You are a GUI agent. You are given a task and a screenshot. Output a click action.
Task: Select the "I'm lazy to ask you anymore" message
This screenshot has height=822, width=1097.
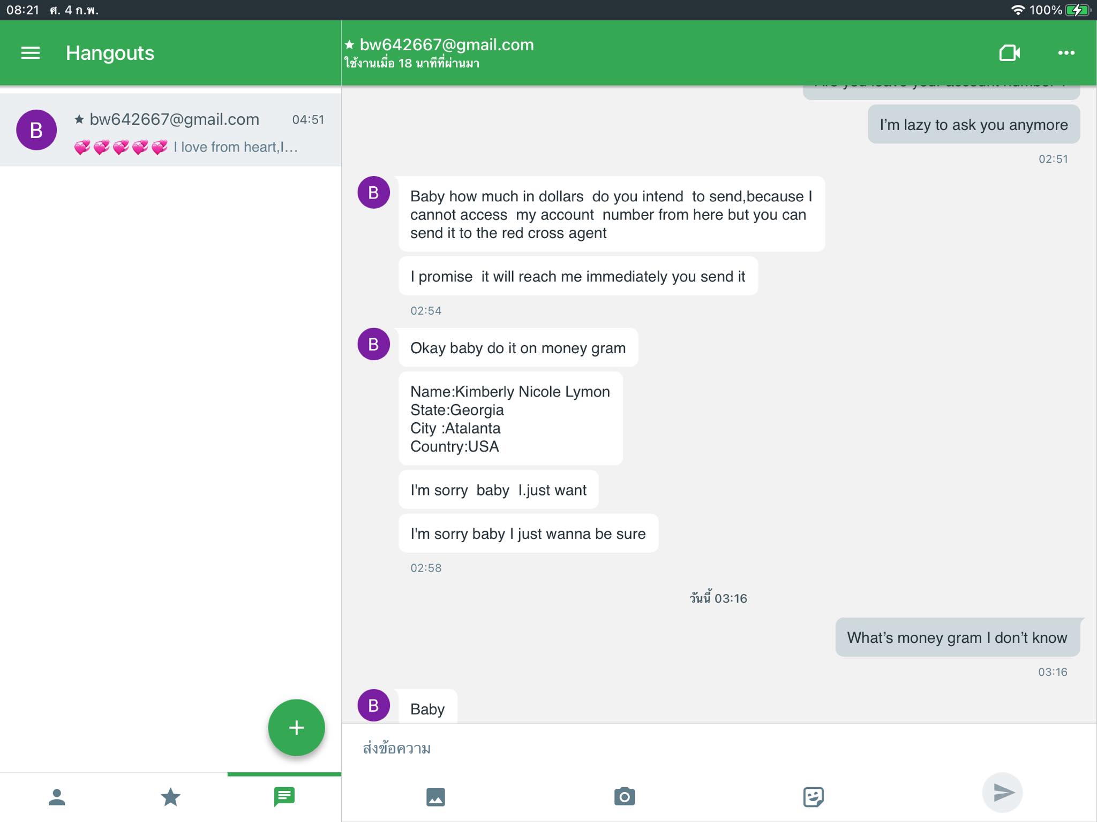click(973, 124)
